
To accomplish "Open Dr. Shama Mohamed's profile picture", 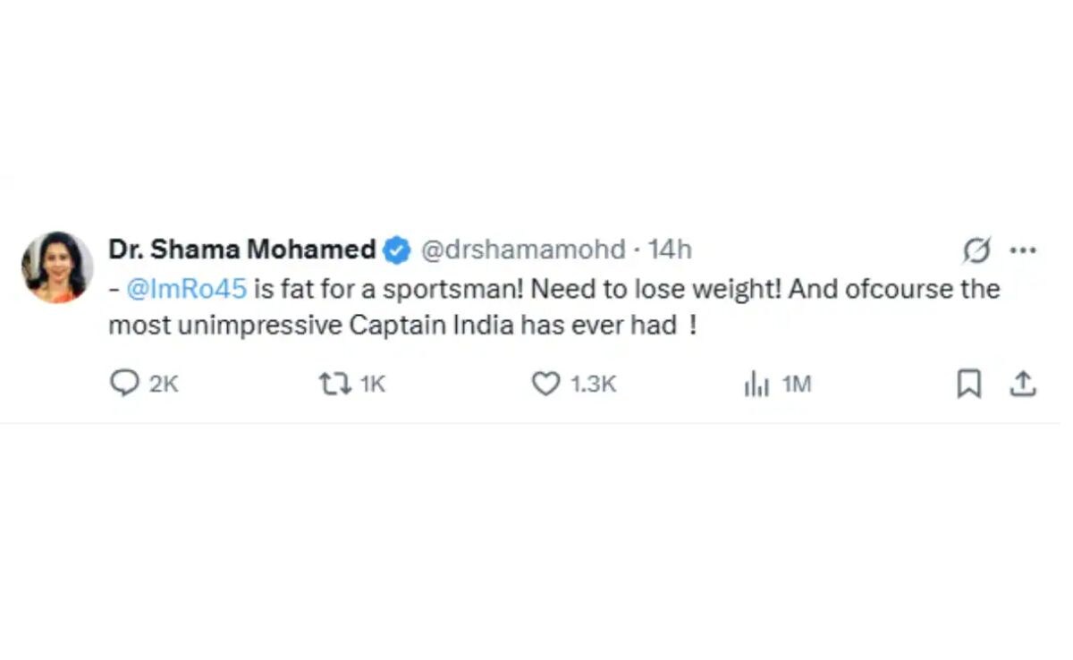I will click(57, 267).
